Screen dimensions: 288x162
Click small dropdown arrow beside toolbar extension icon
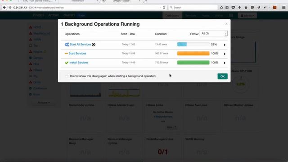tap(270, 7)
